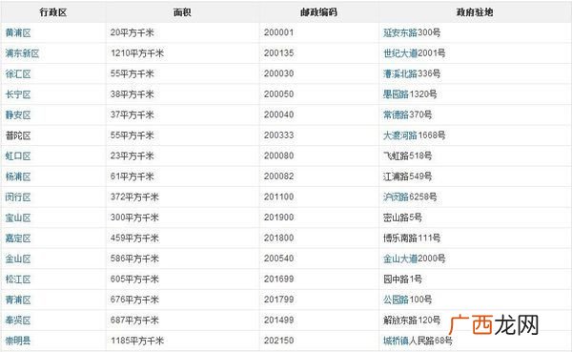This screenshot has width=572, height=352.
Task: Select postal code 201900
Action: [278, 217]
